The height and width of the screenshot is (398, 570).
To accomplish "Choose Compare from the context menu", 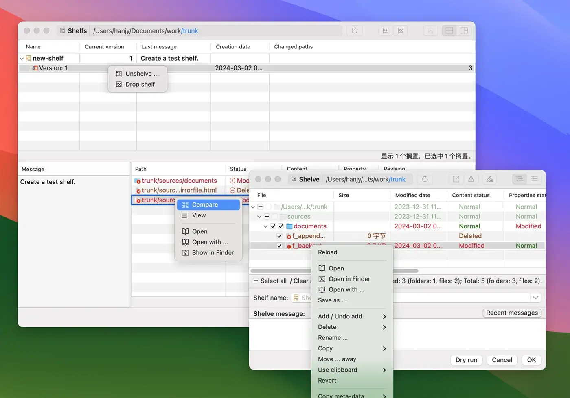I will (205, 204).
